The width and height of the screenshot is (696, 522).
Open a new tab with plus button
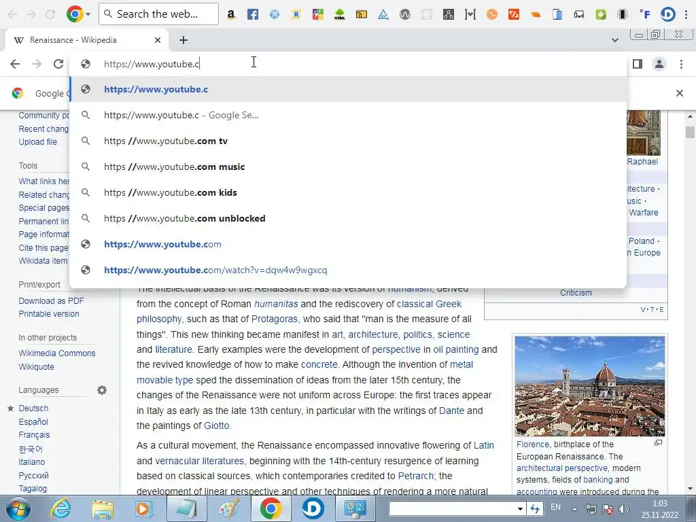coord(184,40)
